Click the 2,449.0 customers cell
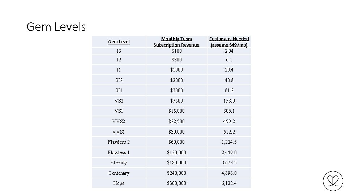This screenshot has height=195, width=347. (x=229, y=152)
